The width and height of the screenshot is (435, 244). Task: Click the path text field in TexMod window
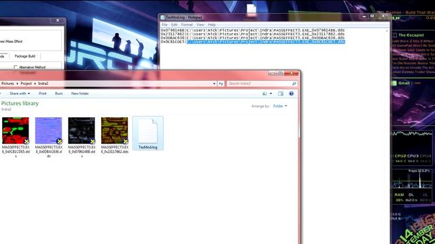(x=31, y=41)
